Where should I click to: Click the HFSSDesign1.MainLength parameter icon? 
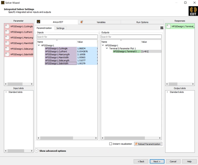click(7, 38)
